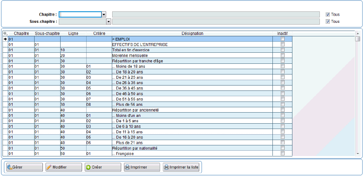Select the '... De 46 à 50 ans' row
The width and height of the screenshot is (364, 176).
[x=147, y=93]
